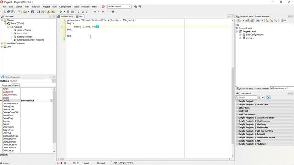Click the code editor horizontal scrollbar thumb
Image resolution: width=294 pixels, height=165 pixels.
62,159
